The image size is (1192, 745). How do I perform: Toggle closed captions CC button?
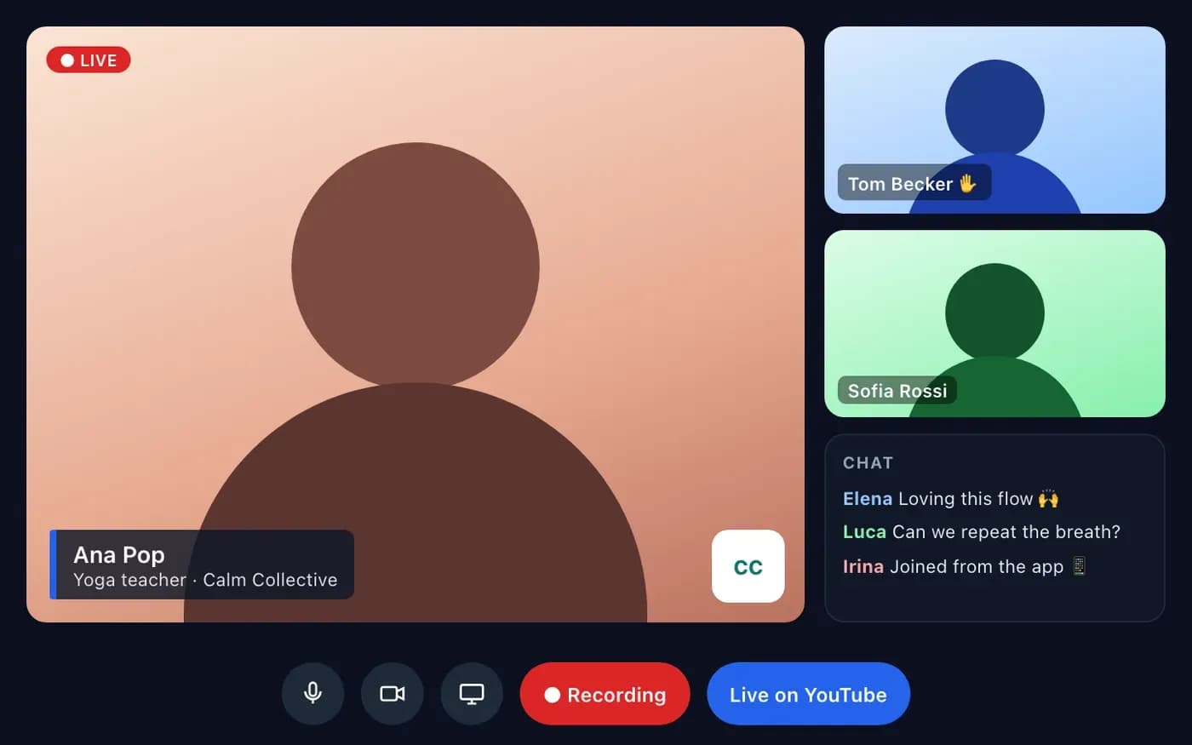(748, 566)
